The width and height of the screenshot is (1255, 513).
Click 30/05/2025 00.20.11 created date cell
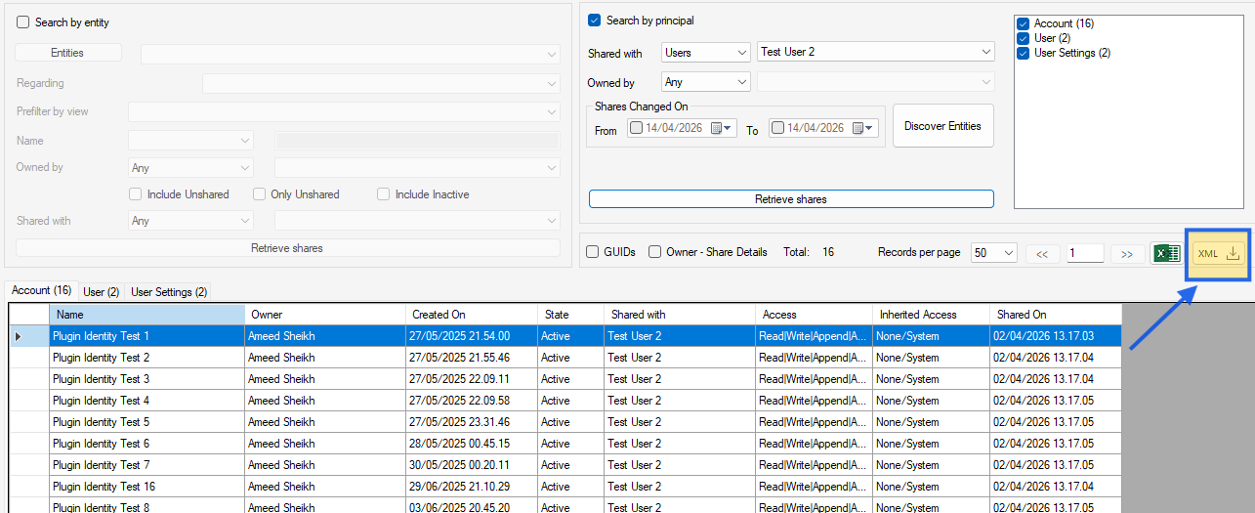point(472,465)
